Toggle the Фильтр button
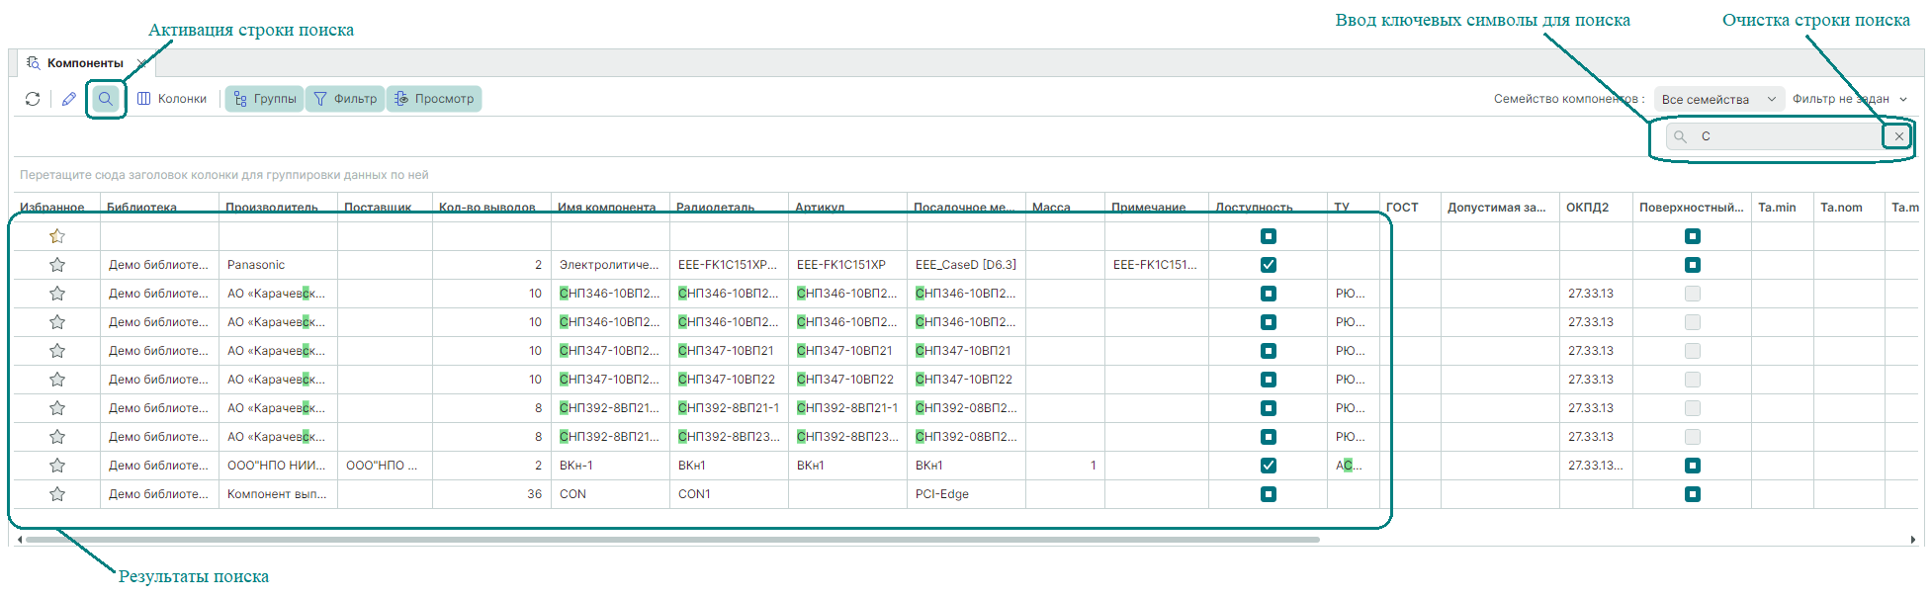This screenshot has height=598, width=1932. 345,99
